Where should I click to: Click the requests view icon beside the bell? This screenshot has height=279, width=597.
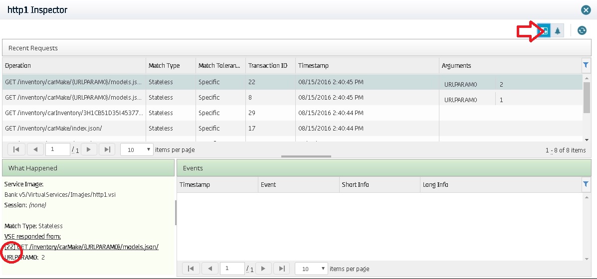(545, 31)
